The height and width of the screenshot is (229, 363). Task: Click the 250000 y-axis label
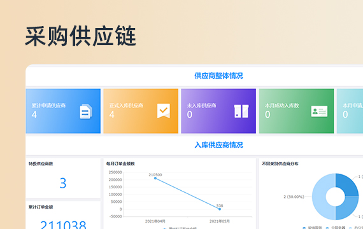pyautogui.click(x=115, y=172)
